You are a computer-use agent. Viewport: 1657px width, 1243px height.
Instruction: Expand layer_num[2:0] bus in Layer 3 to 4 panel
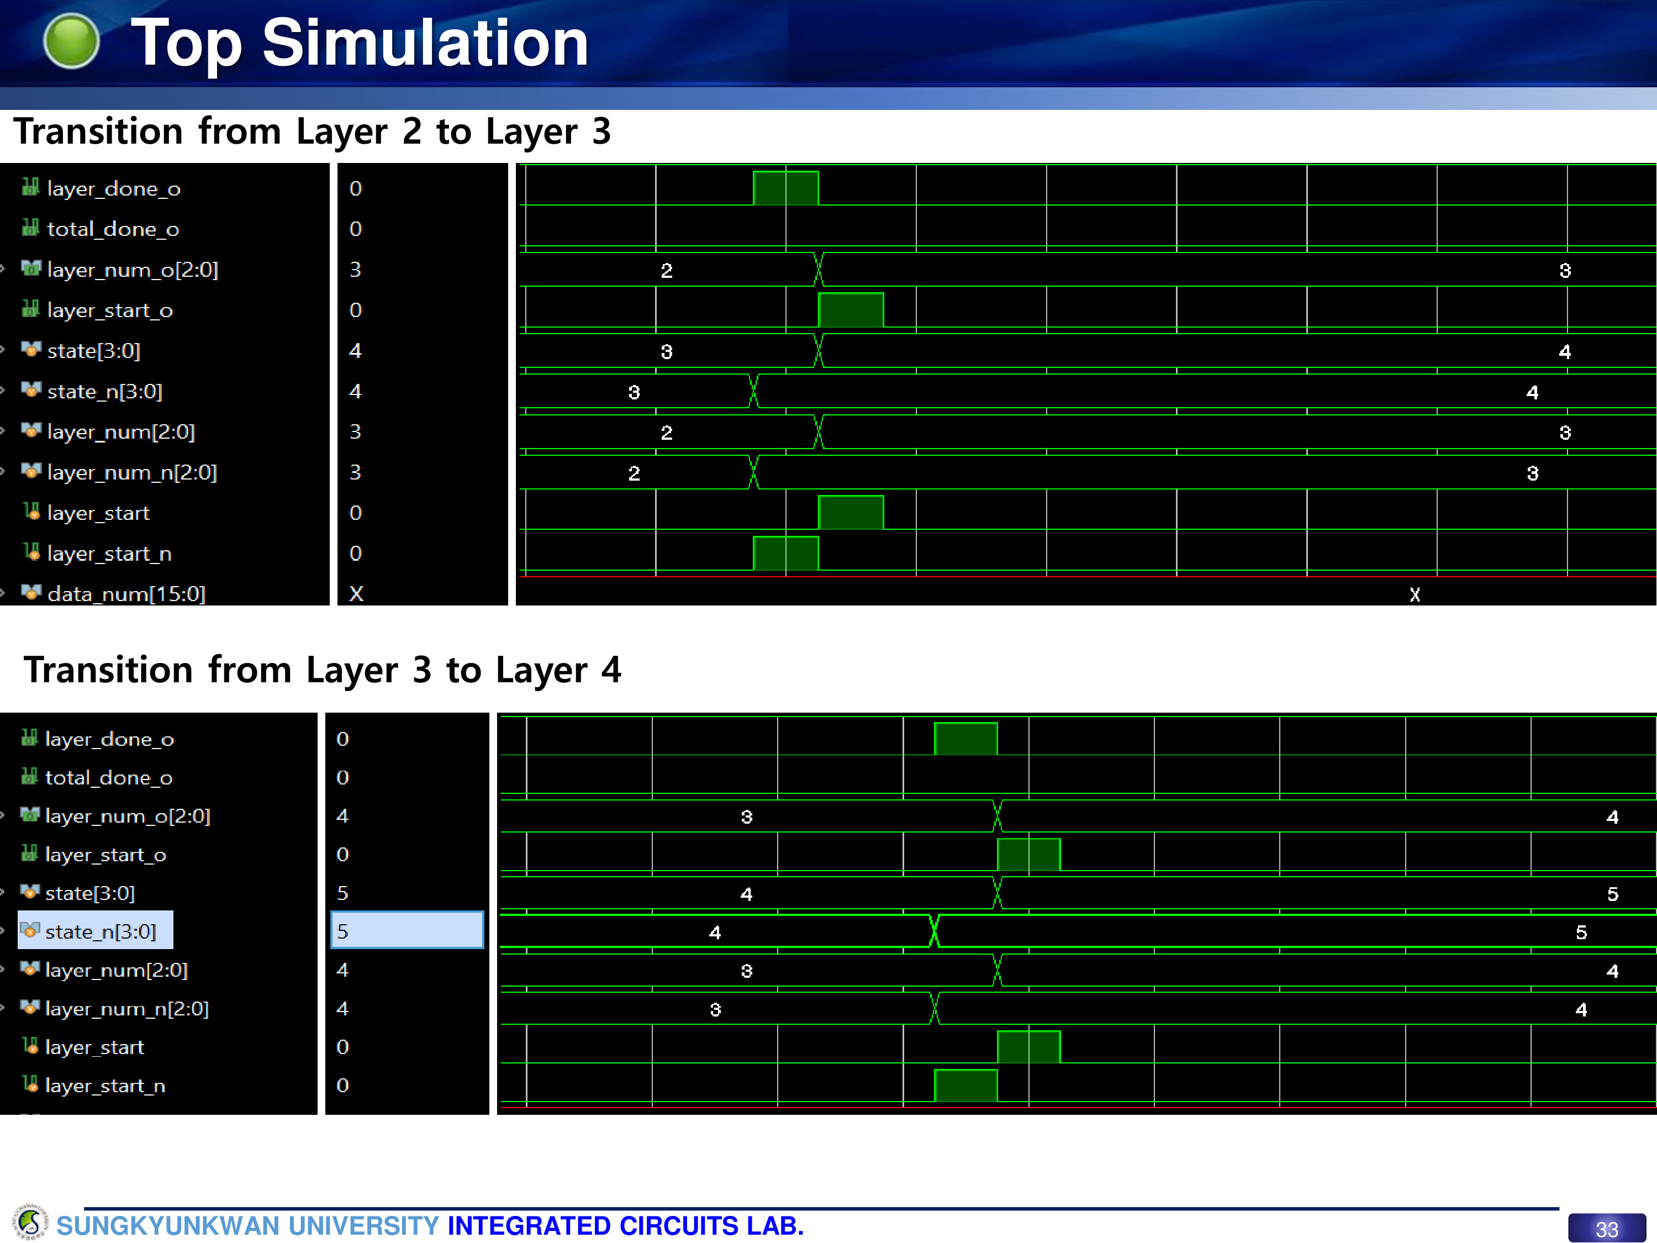(x=3, y=970)
